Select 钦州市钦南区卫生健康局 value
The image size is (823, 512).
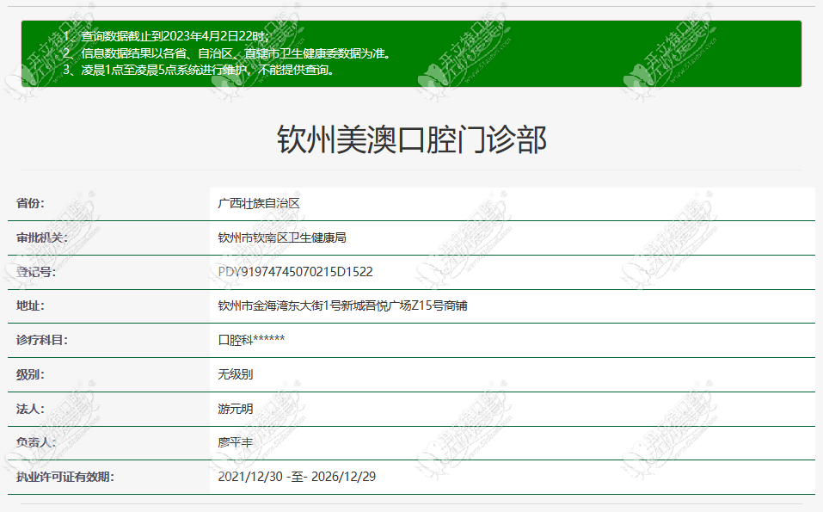click(x=282, y=237)
